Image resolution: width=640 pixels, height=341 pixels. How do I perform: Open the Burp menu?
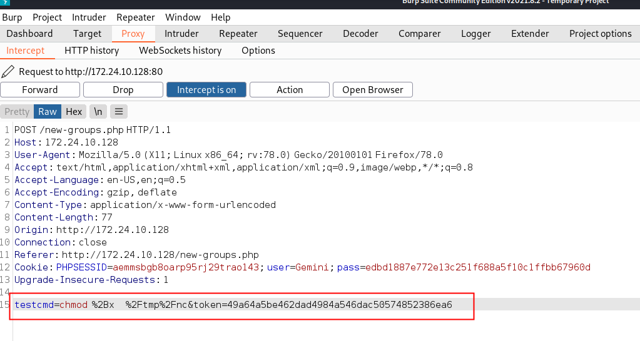pos(13,17)
